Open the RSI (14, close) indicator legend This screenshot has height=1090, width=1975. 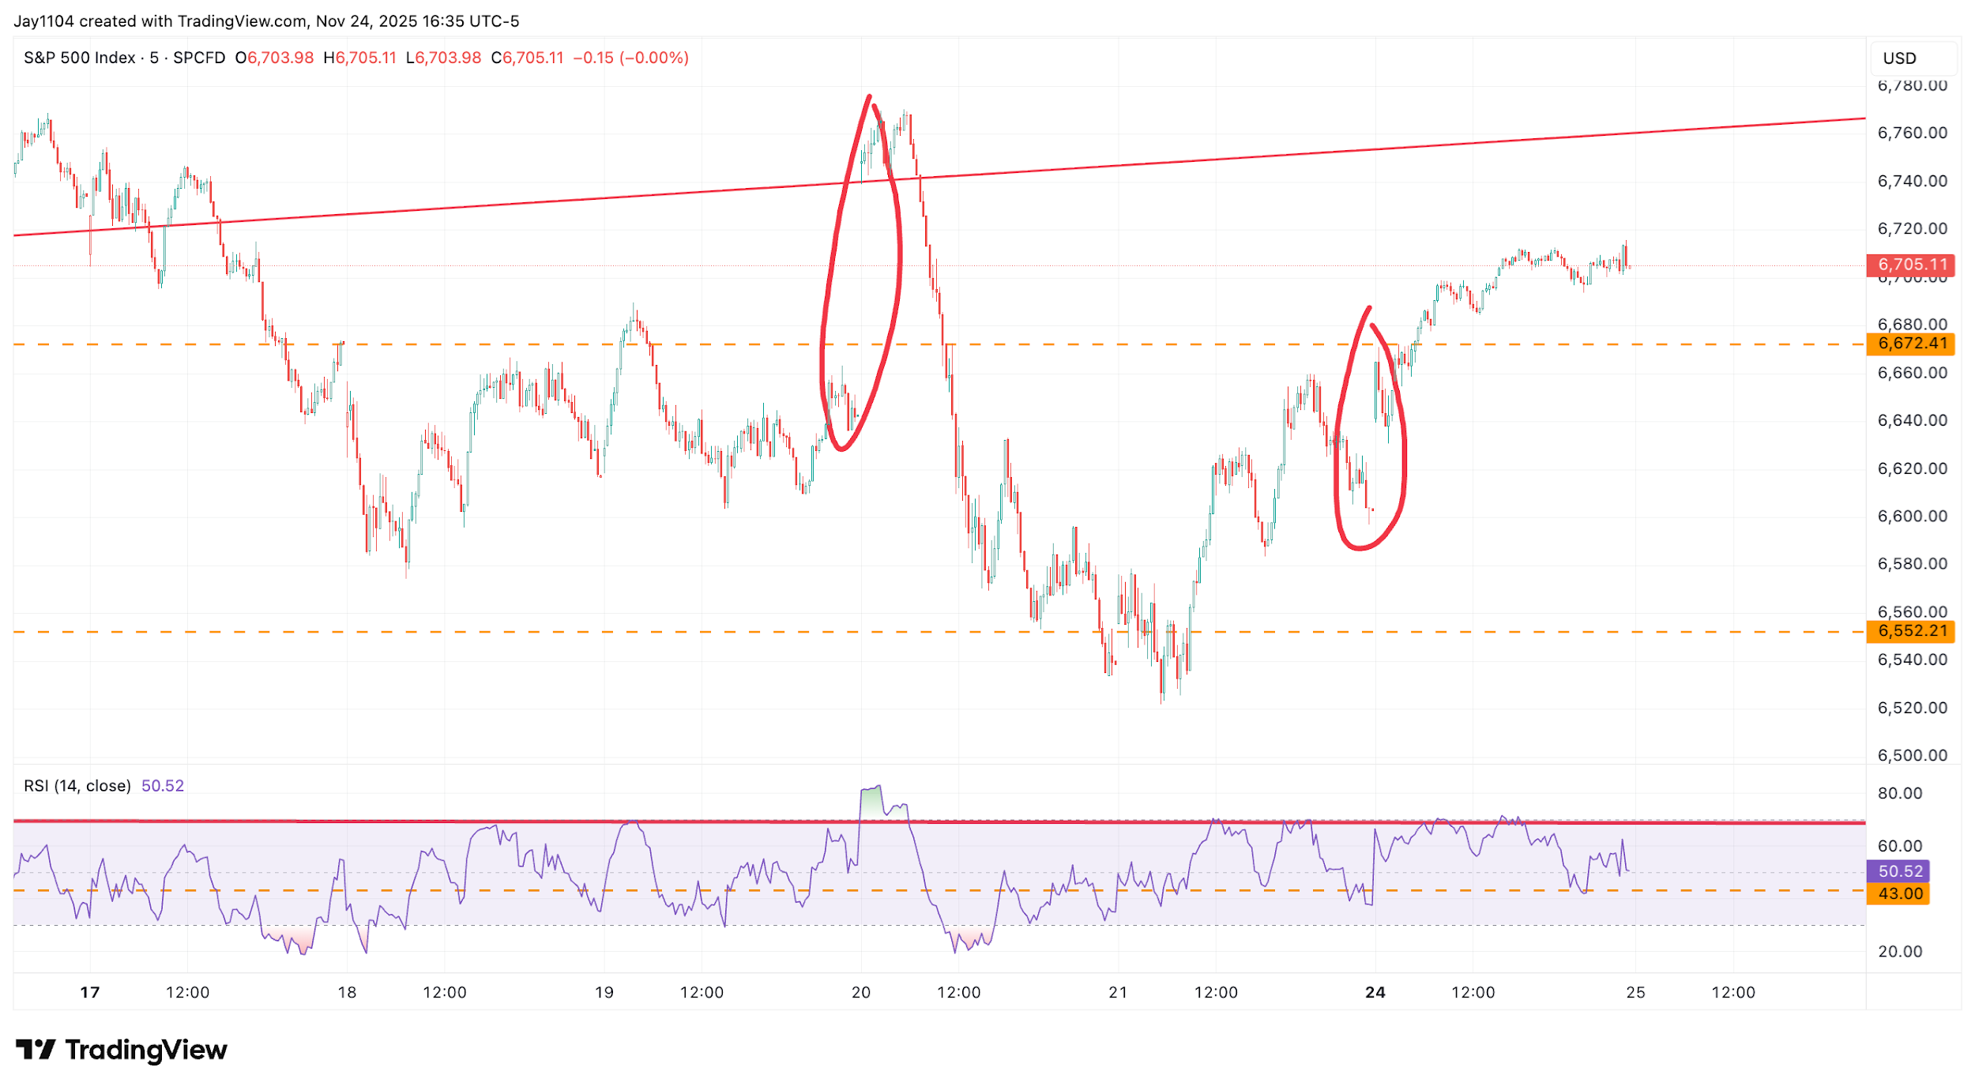click(77, 786)
